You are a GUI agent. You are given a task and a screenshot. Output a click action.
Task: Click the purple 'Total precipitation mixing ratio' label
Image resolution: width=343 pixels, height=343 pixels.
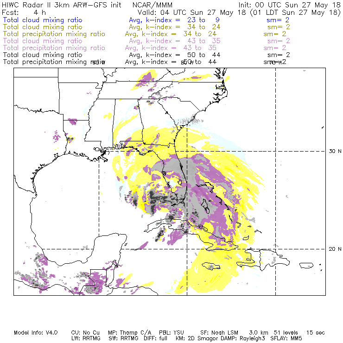54,48
